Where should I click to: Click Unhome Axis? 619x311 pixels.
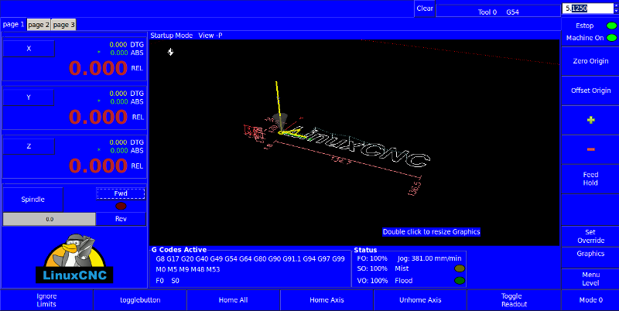(420, 300)
